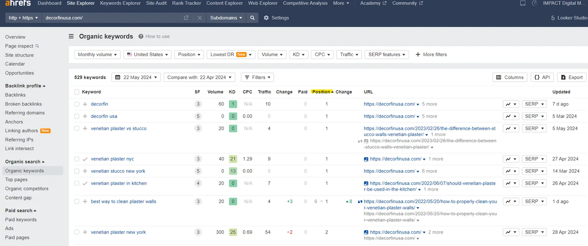This screenshot has height=246, width=588.
Task: Go to Dashboard in top navigation
Action: coord(49,3)
